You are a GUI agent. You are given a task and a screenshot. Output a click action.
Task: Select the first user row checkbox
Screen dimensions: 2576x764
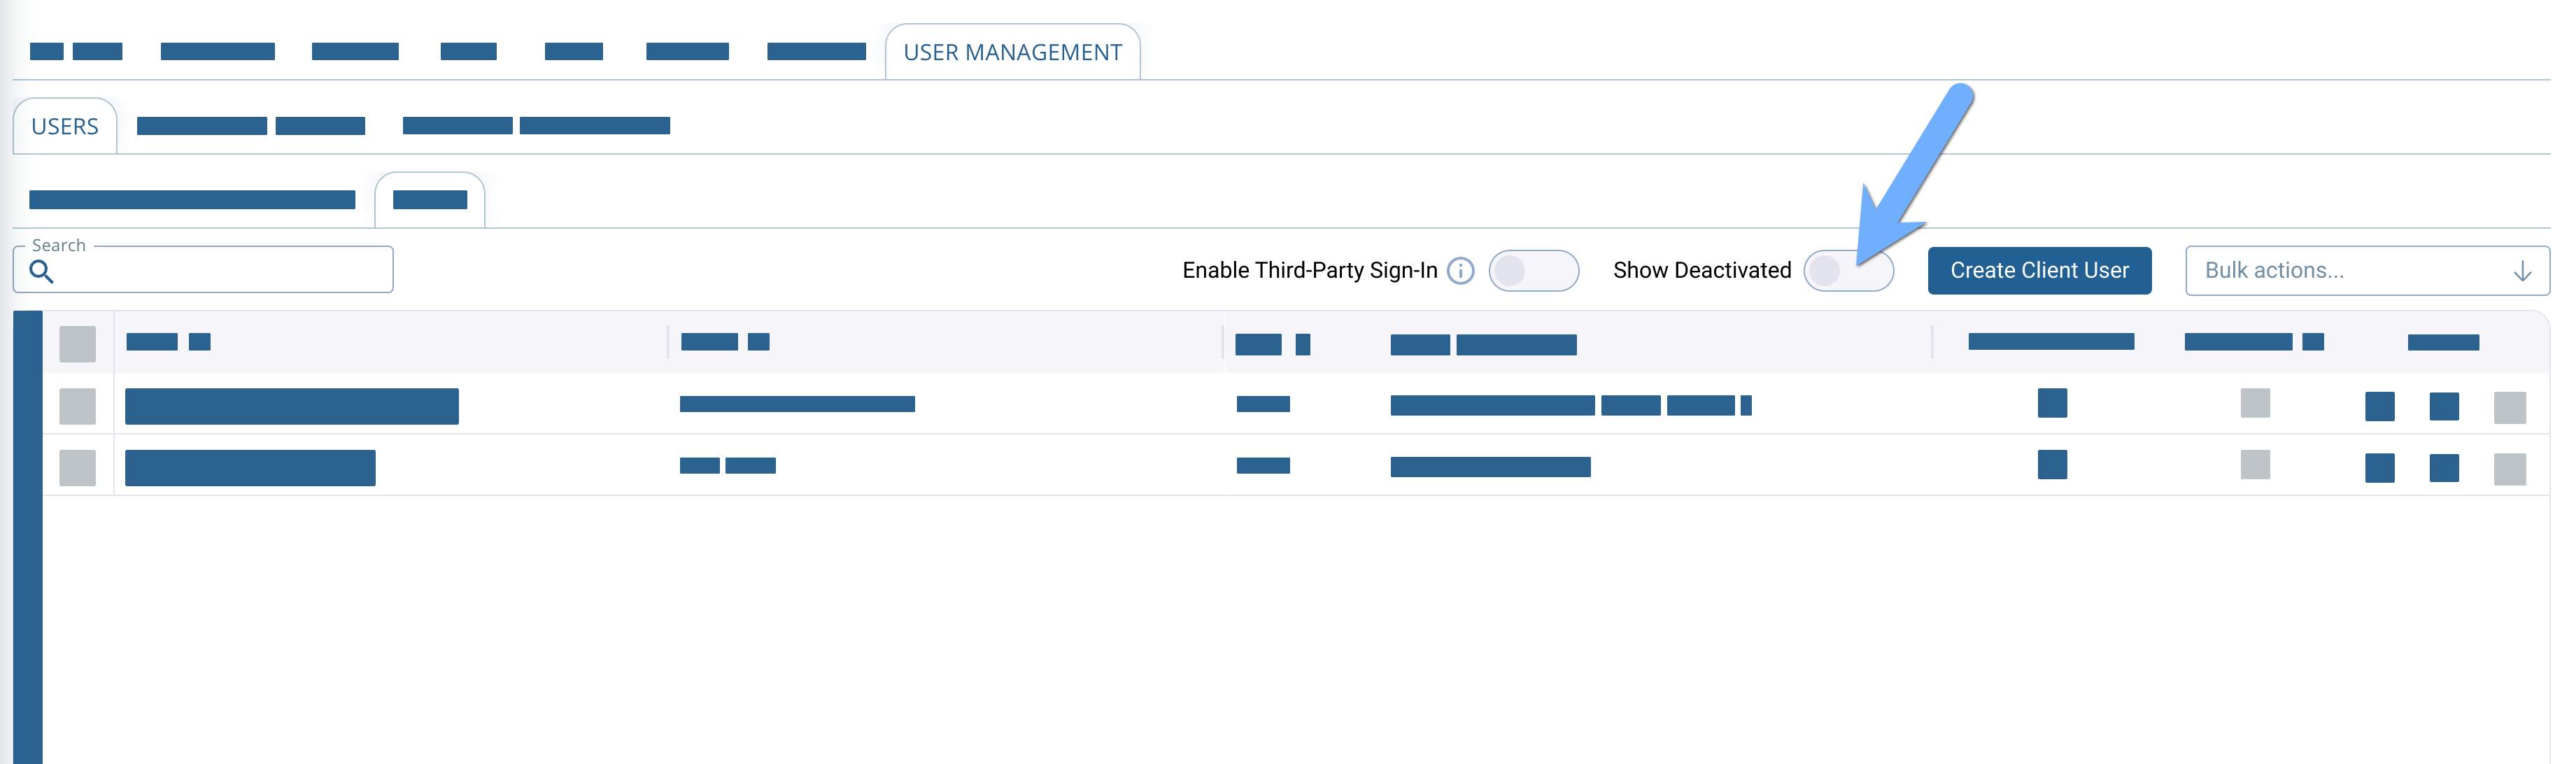(77, 406)
